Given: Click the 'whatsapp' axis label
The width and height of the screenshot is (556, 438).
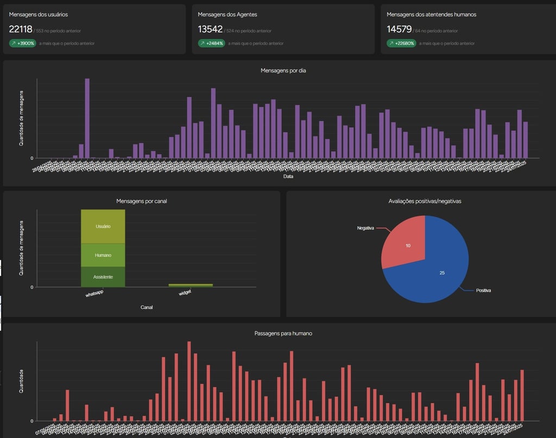Looking at the screenshot, I should (x=94, y=294).
